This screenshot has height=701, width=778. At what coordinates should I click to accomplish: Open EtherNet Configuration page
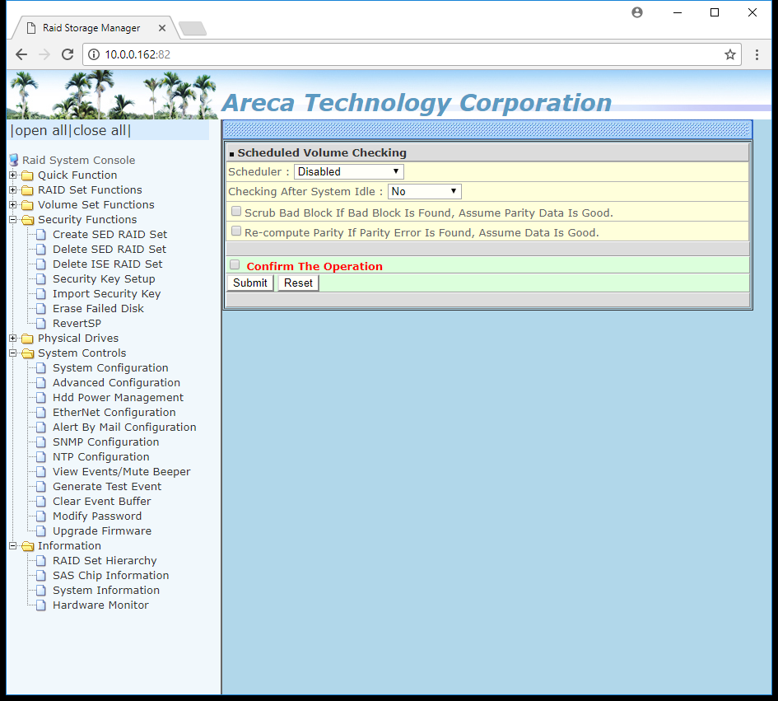[x=114, y=413]
